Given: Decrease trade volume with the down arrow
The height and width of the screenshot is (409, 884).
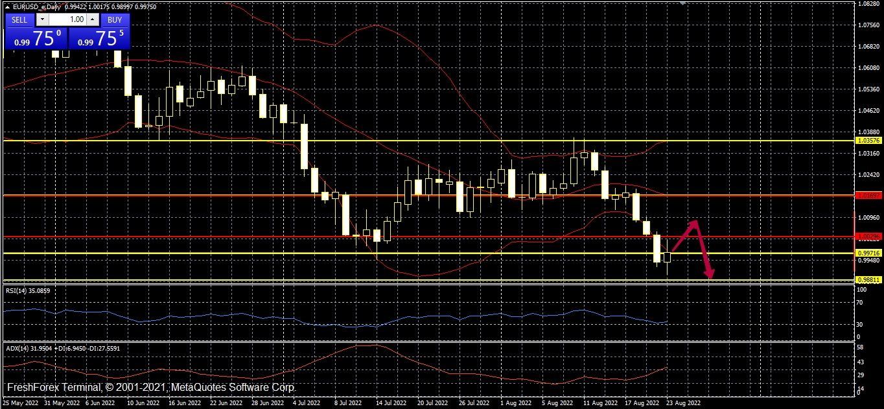Looking at the screenshot, I should coord(43,19).
